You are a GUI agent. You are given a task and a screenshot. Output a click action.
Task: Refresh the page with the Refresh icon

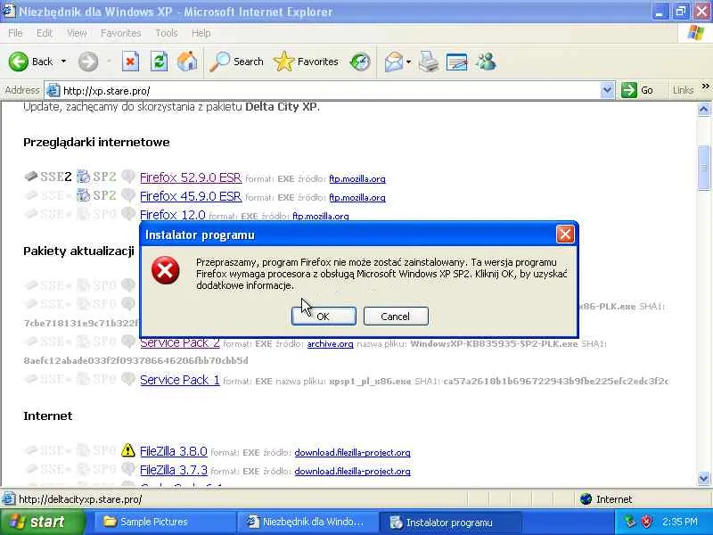click(159, 62)
